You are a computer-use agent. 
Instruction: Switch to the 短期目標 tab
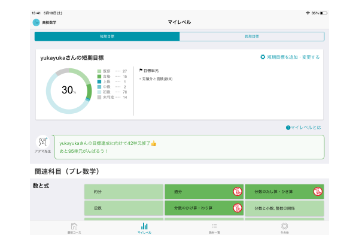pyautogui.click(x=107, y=37)
